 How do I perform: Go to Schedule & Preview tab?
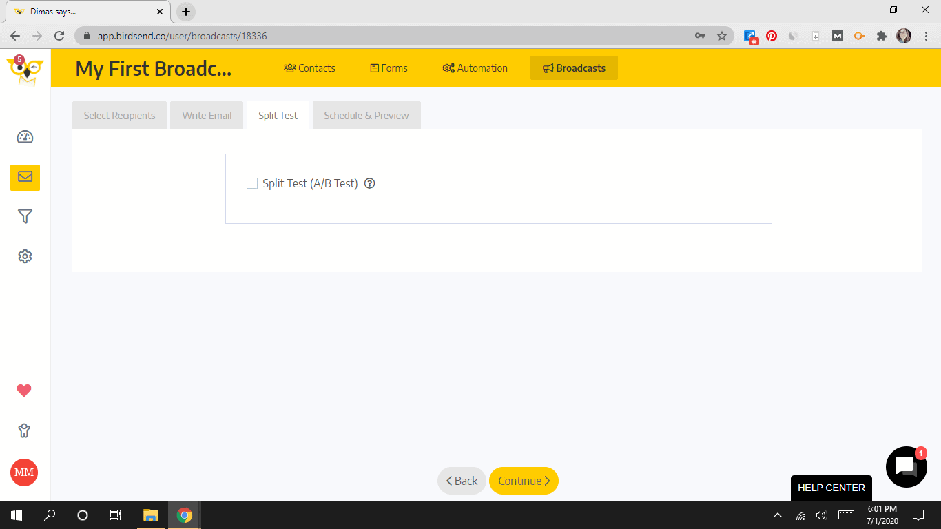pyautogui.click(x=366, y=115)
